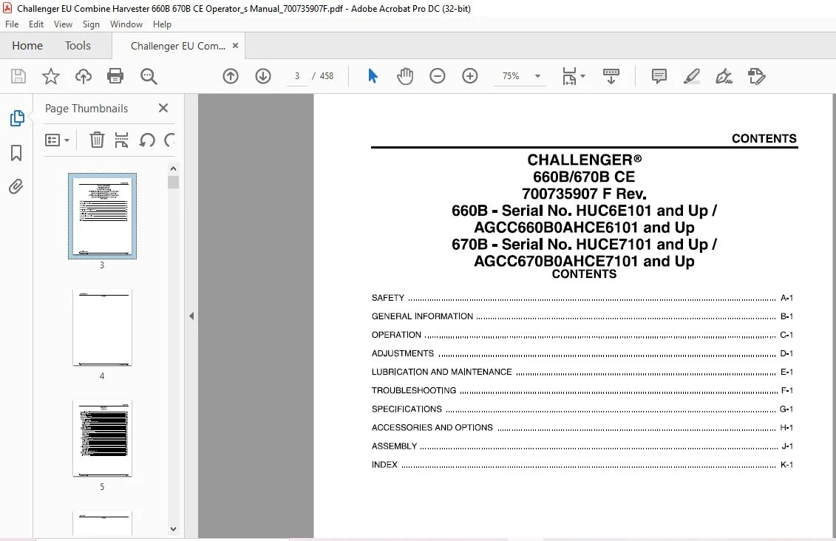Click the total pages 458 label
This screenshot has height=541, width=836.
click(x=326, y=76)
